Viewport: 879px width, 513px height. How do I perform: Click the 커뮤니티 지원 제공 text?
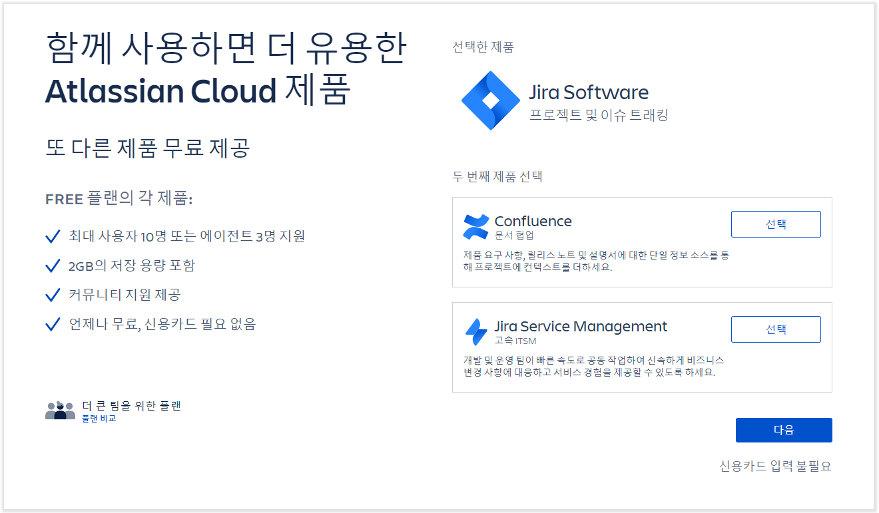point(124,295)
